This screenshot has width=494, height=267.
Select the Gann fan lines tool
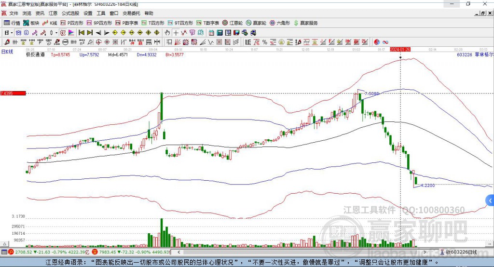(178, 42)
